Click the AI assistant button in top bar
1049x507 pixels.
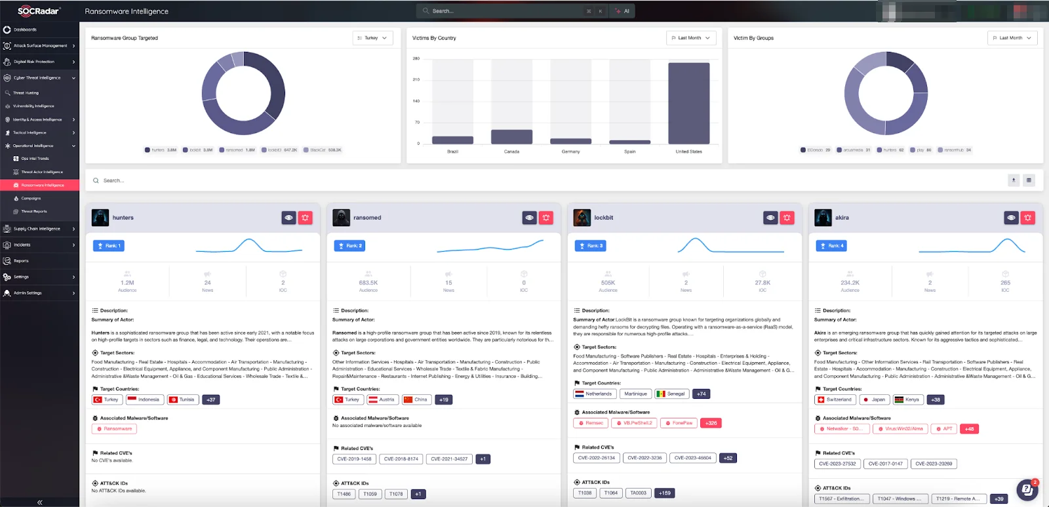(x=623, y=11)
